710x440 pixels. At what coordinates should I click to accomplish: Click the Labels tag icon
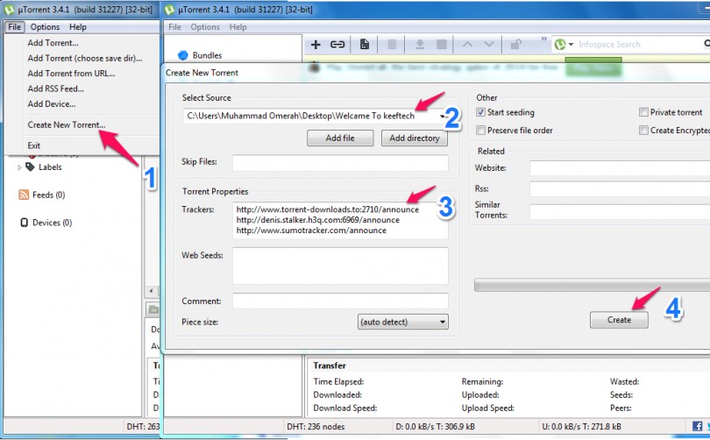click(30, 167)
